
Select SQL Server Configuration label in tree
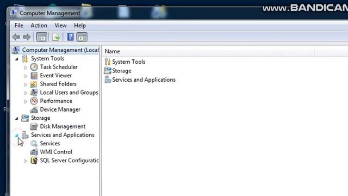[x=69, y=161]
